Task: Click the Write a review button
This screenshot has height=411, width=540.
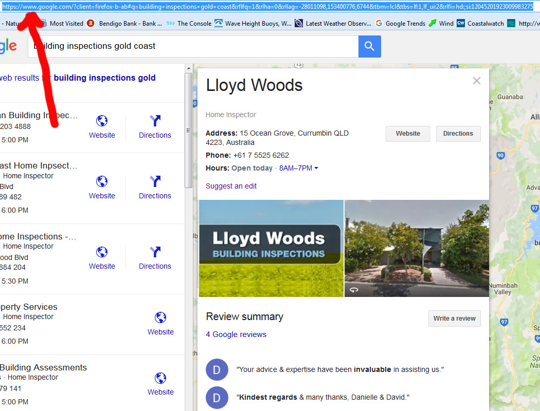Action: coord(454,319)
